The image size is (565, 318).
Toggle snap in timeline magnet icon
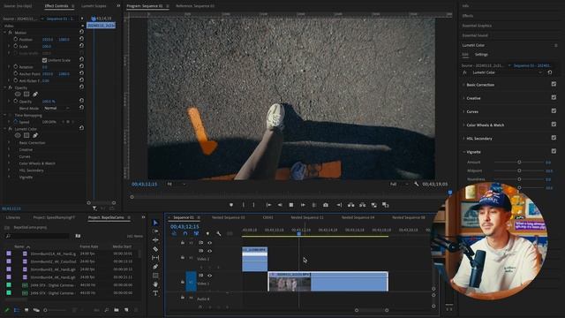click(185, 233)
